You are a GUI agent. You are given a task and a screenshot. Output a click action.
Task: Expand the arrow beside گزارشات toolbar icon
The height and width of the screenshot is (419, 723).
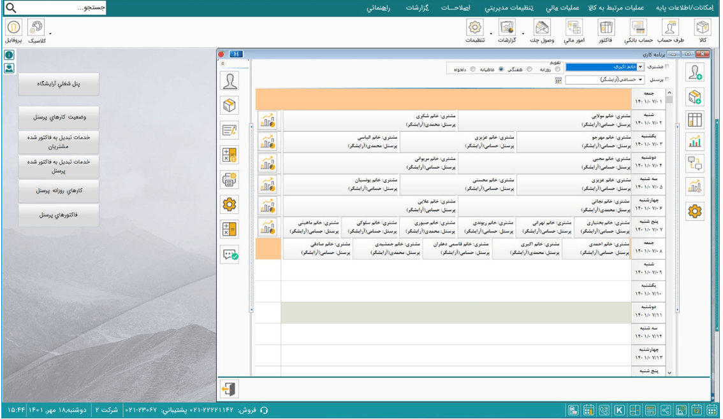[523, 34]
